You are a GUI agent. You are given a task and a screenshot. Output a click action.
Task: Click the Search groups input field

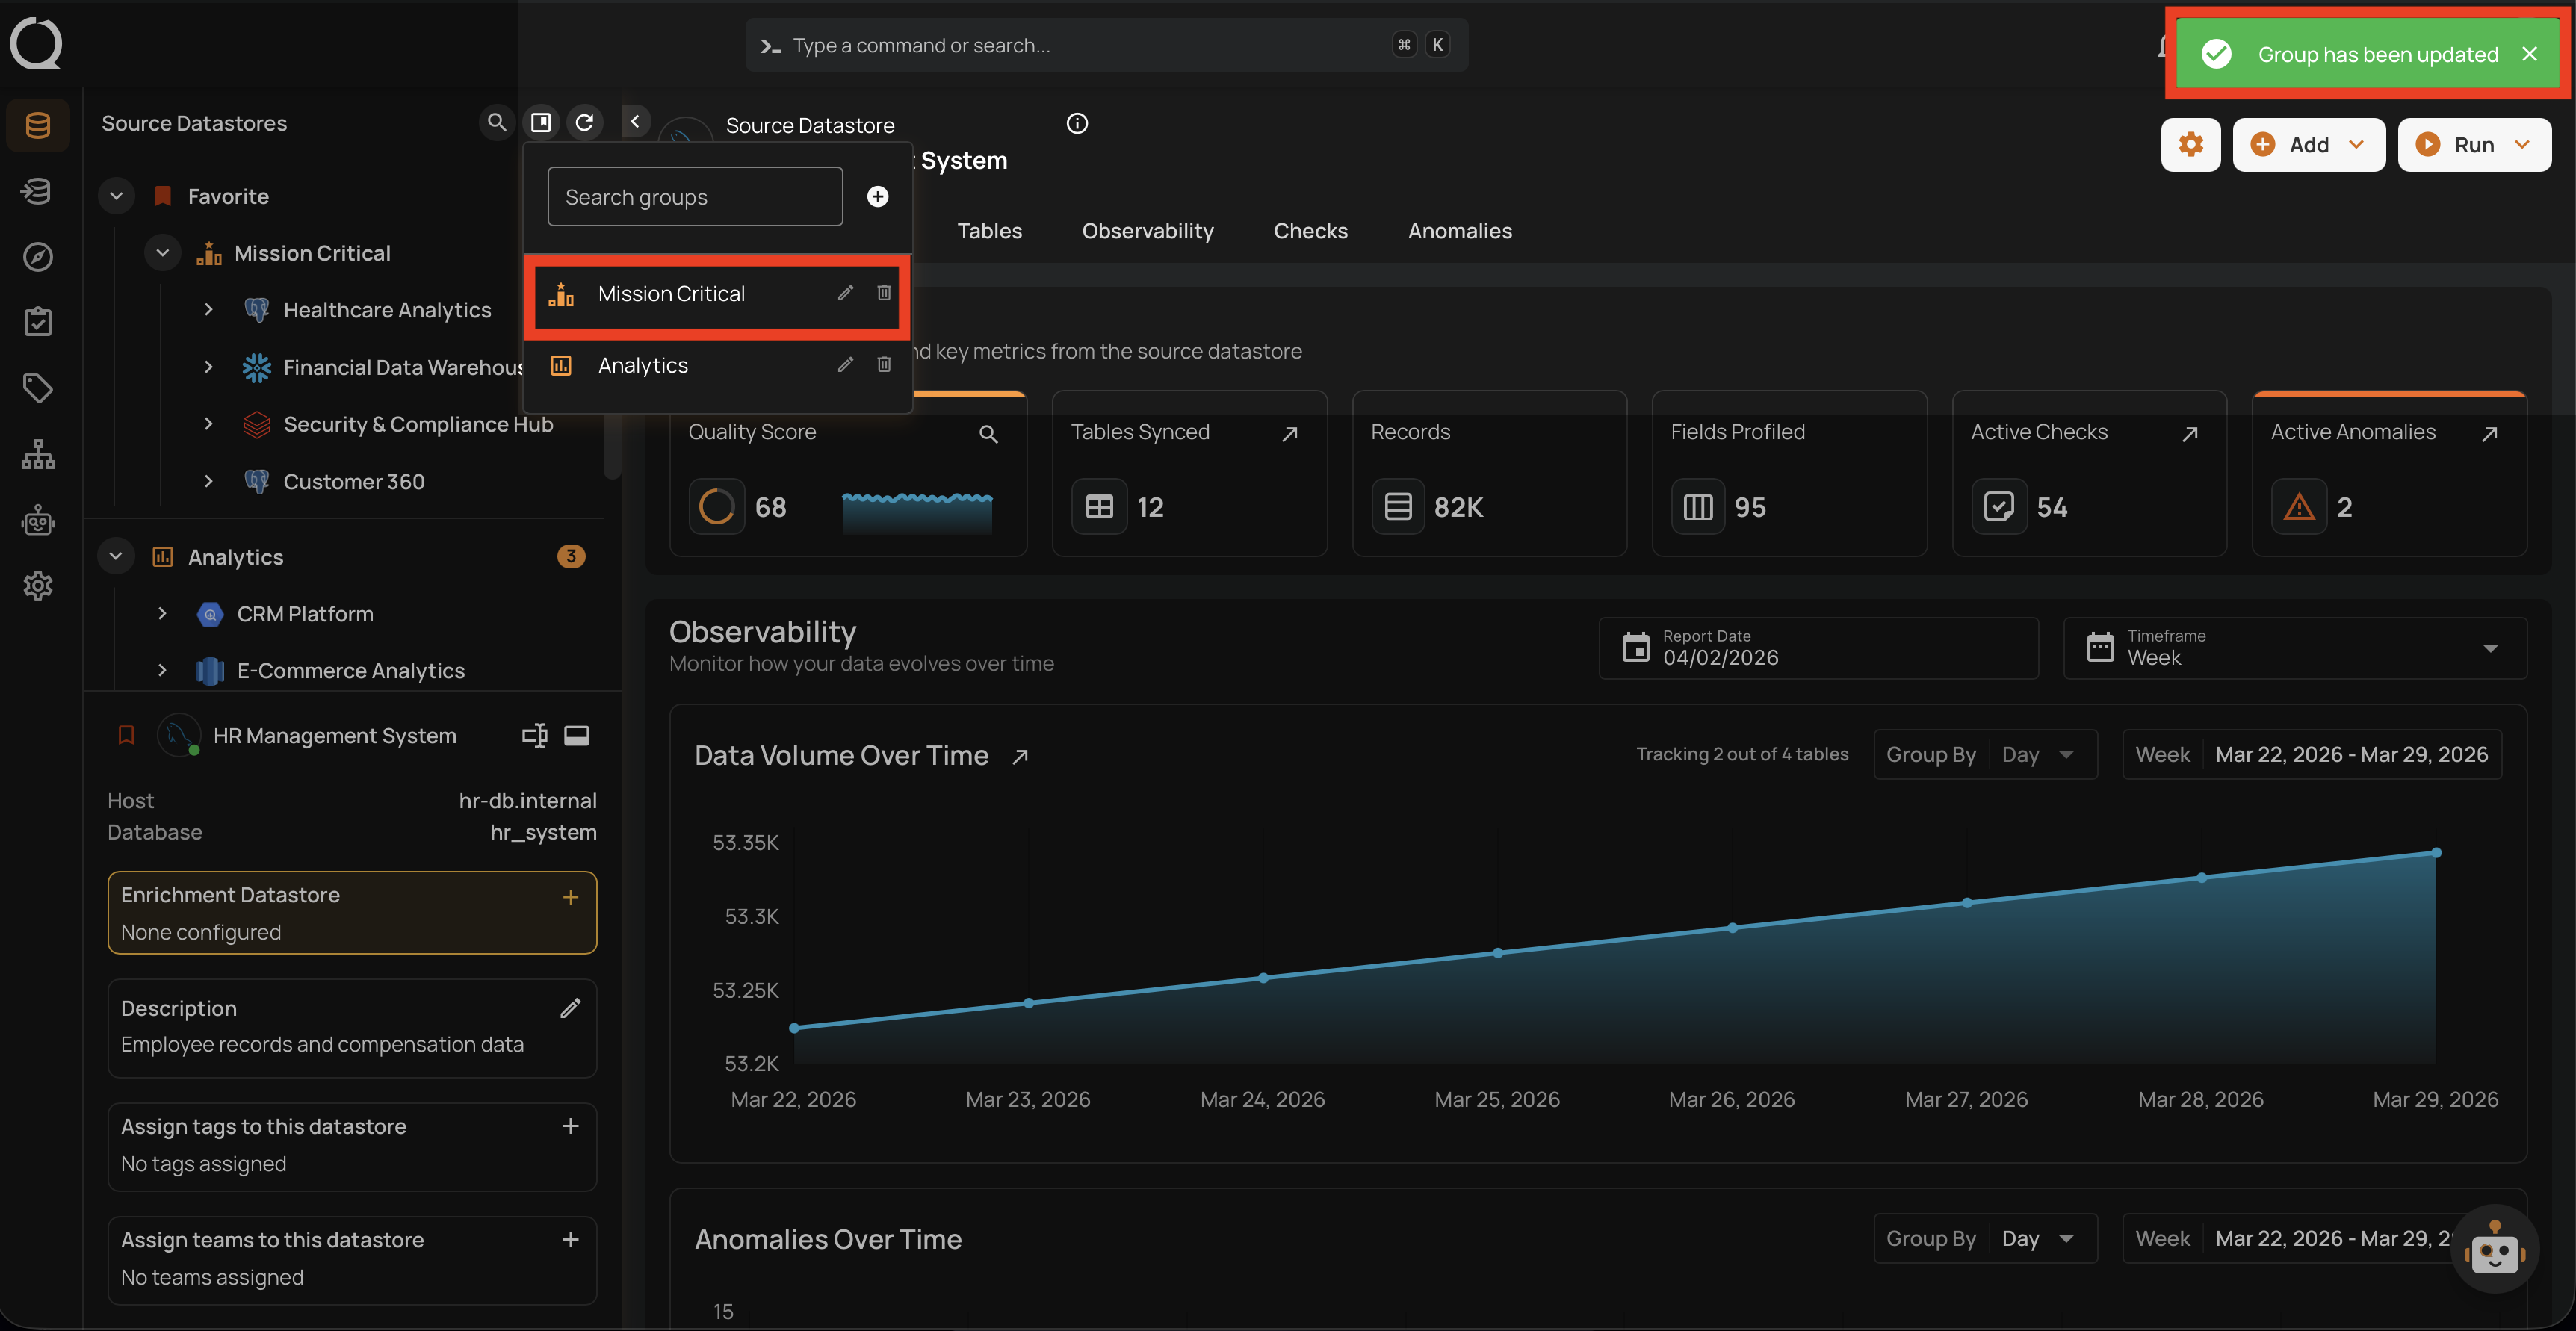tap(695, 197)
